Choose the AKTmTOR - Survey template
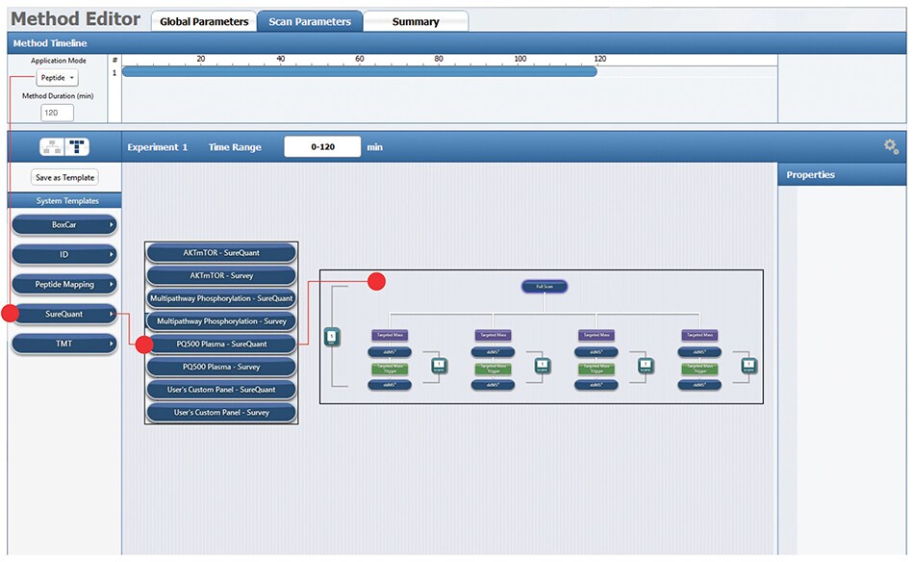The image size is (914, 562). [x=221, y=275]
